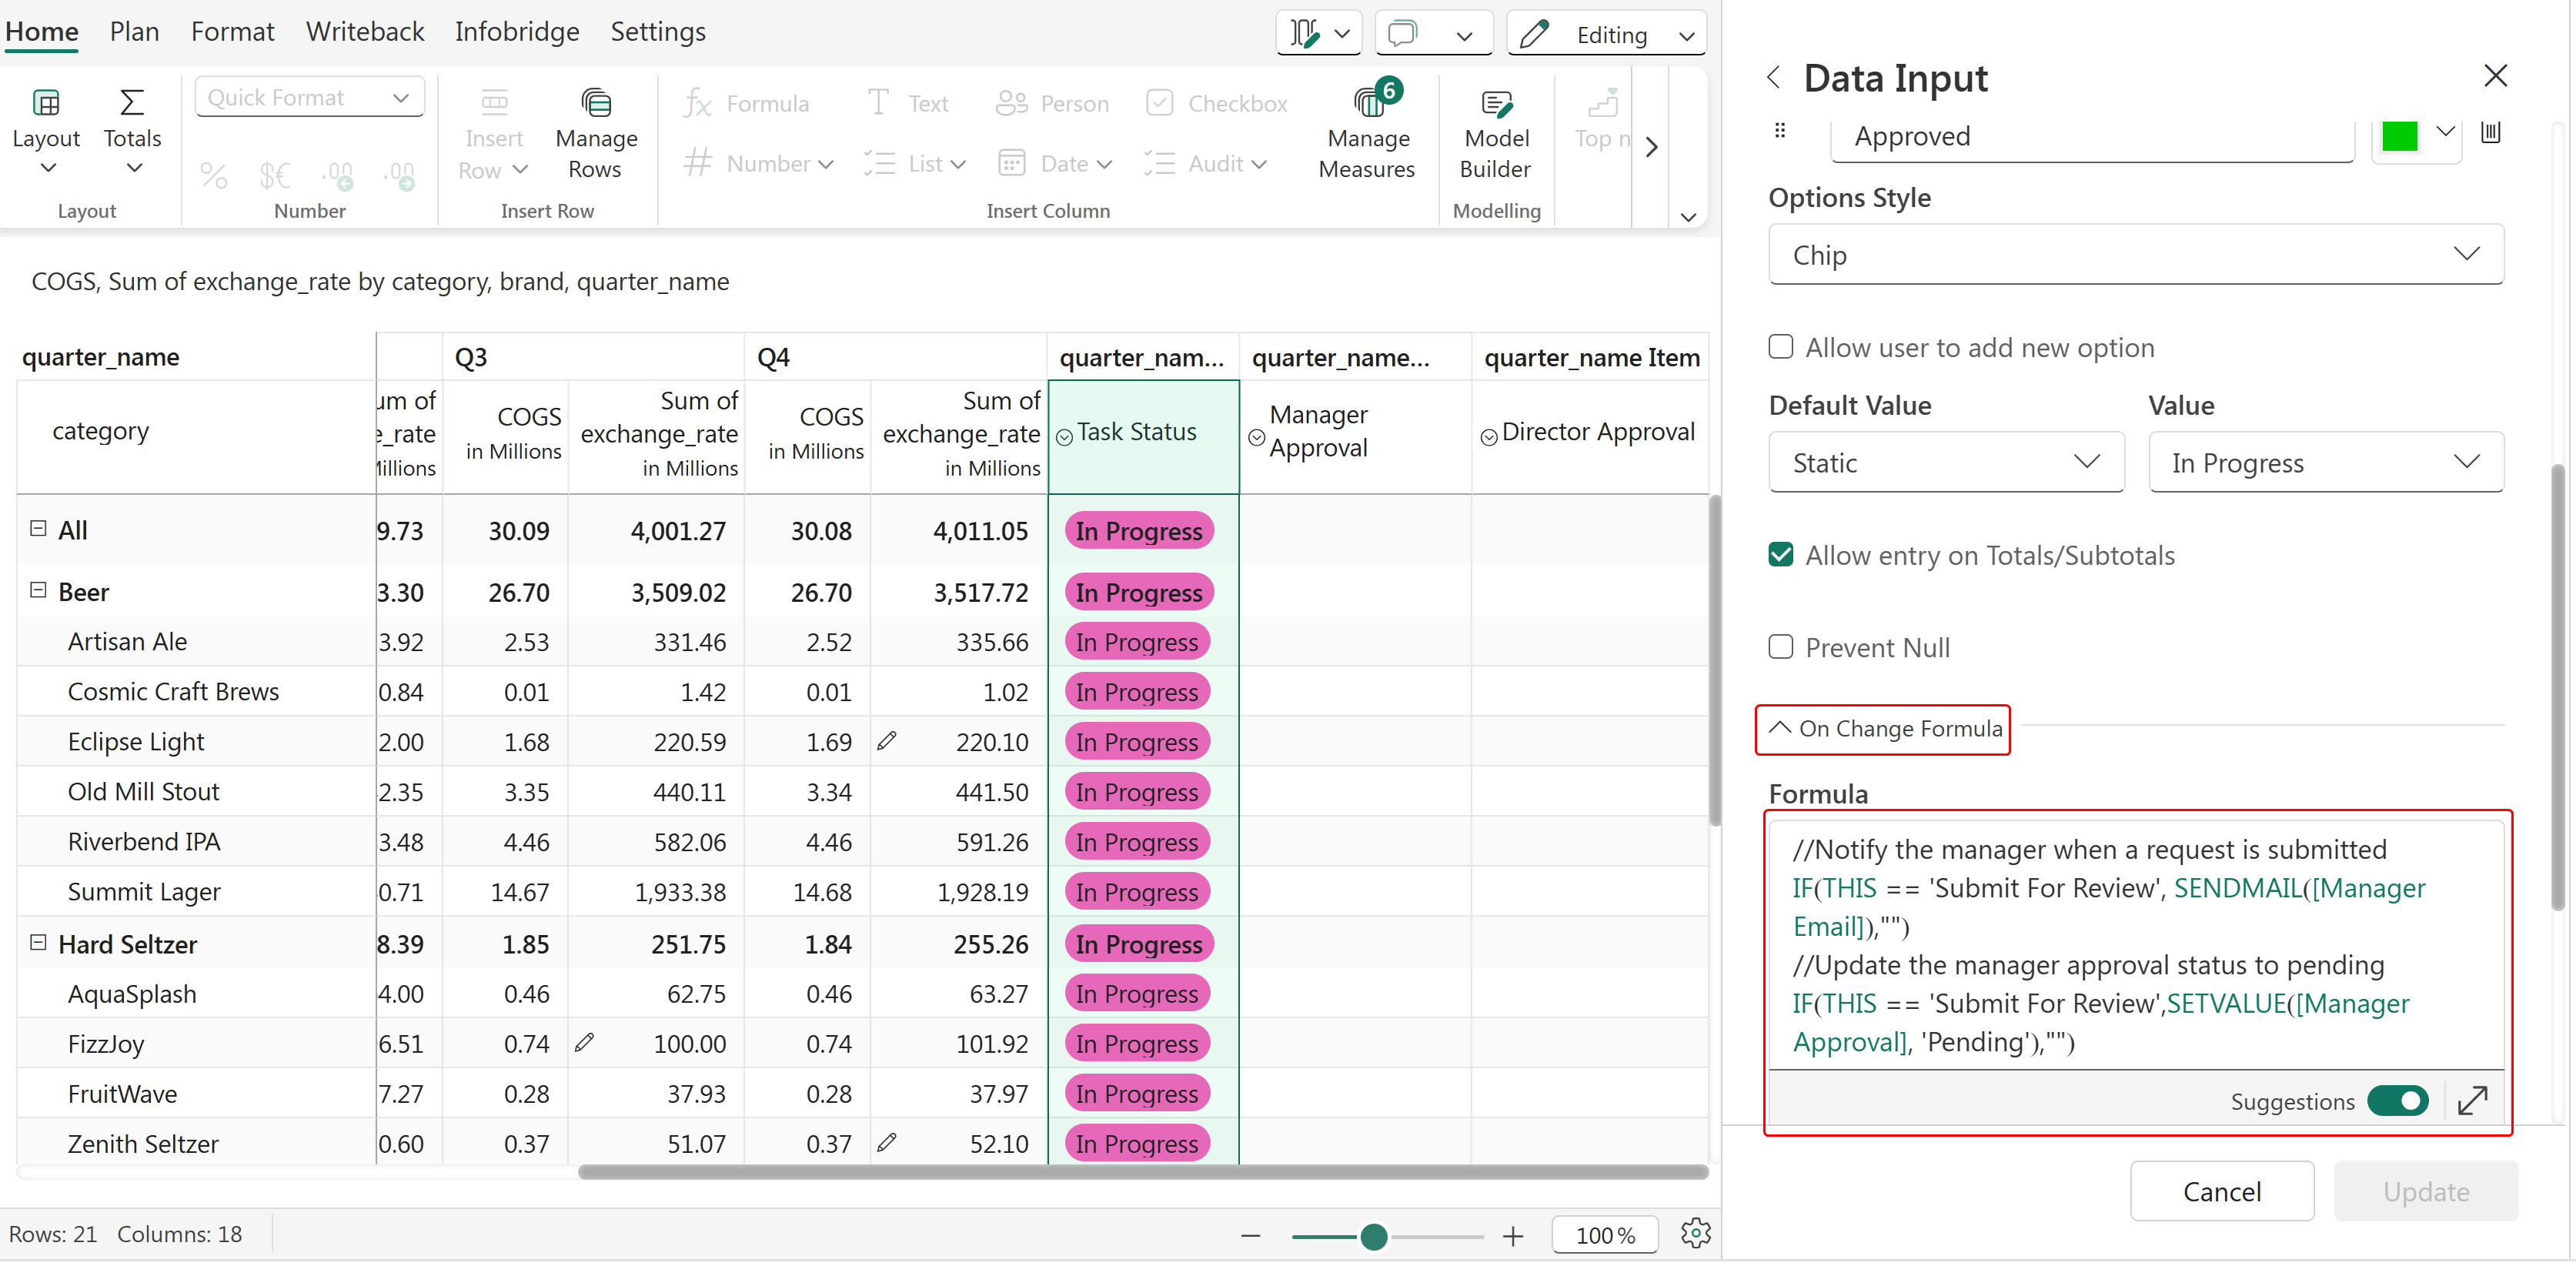The image size is (2576, 1266).
Task: Collapse the On Change Formula section
Action: (1884, 729)
